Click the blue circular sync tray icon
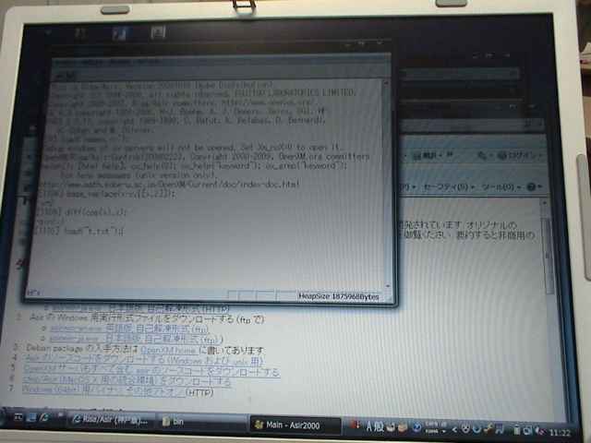 pos(477,428)
